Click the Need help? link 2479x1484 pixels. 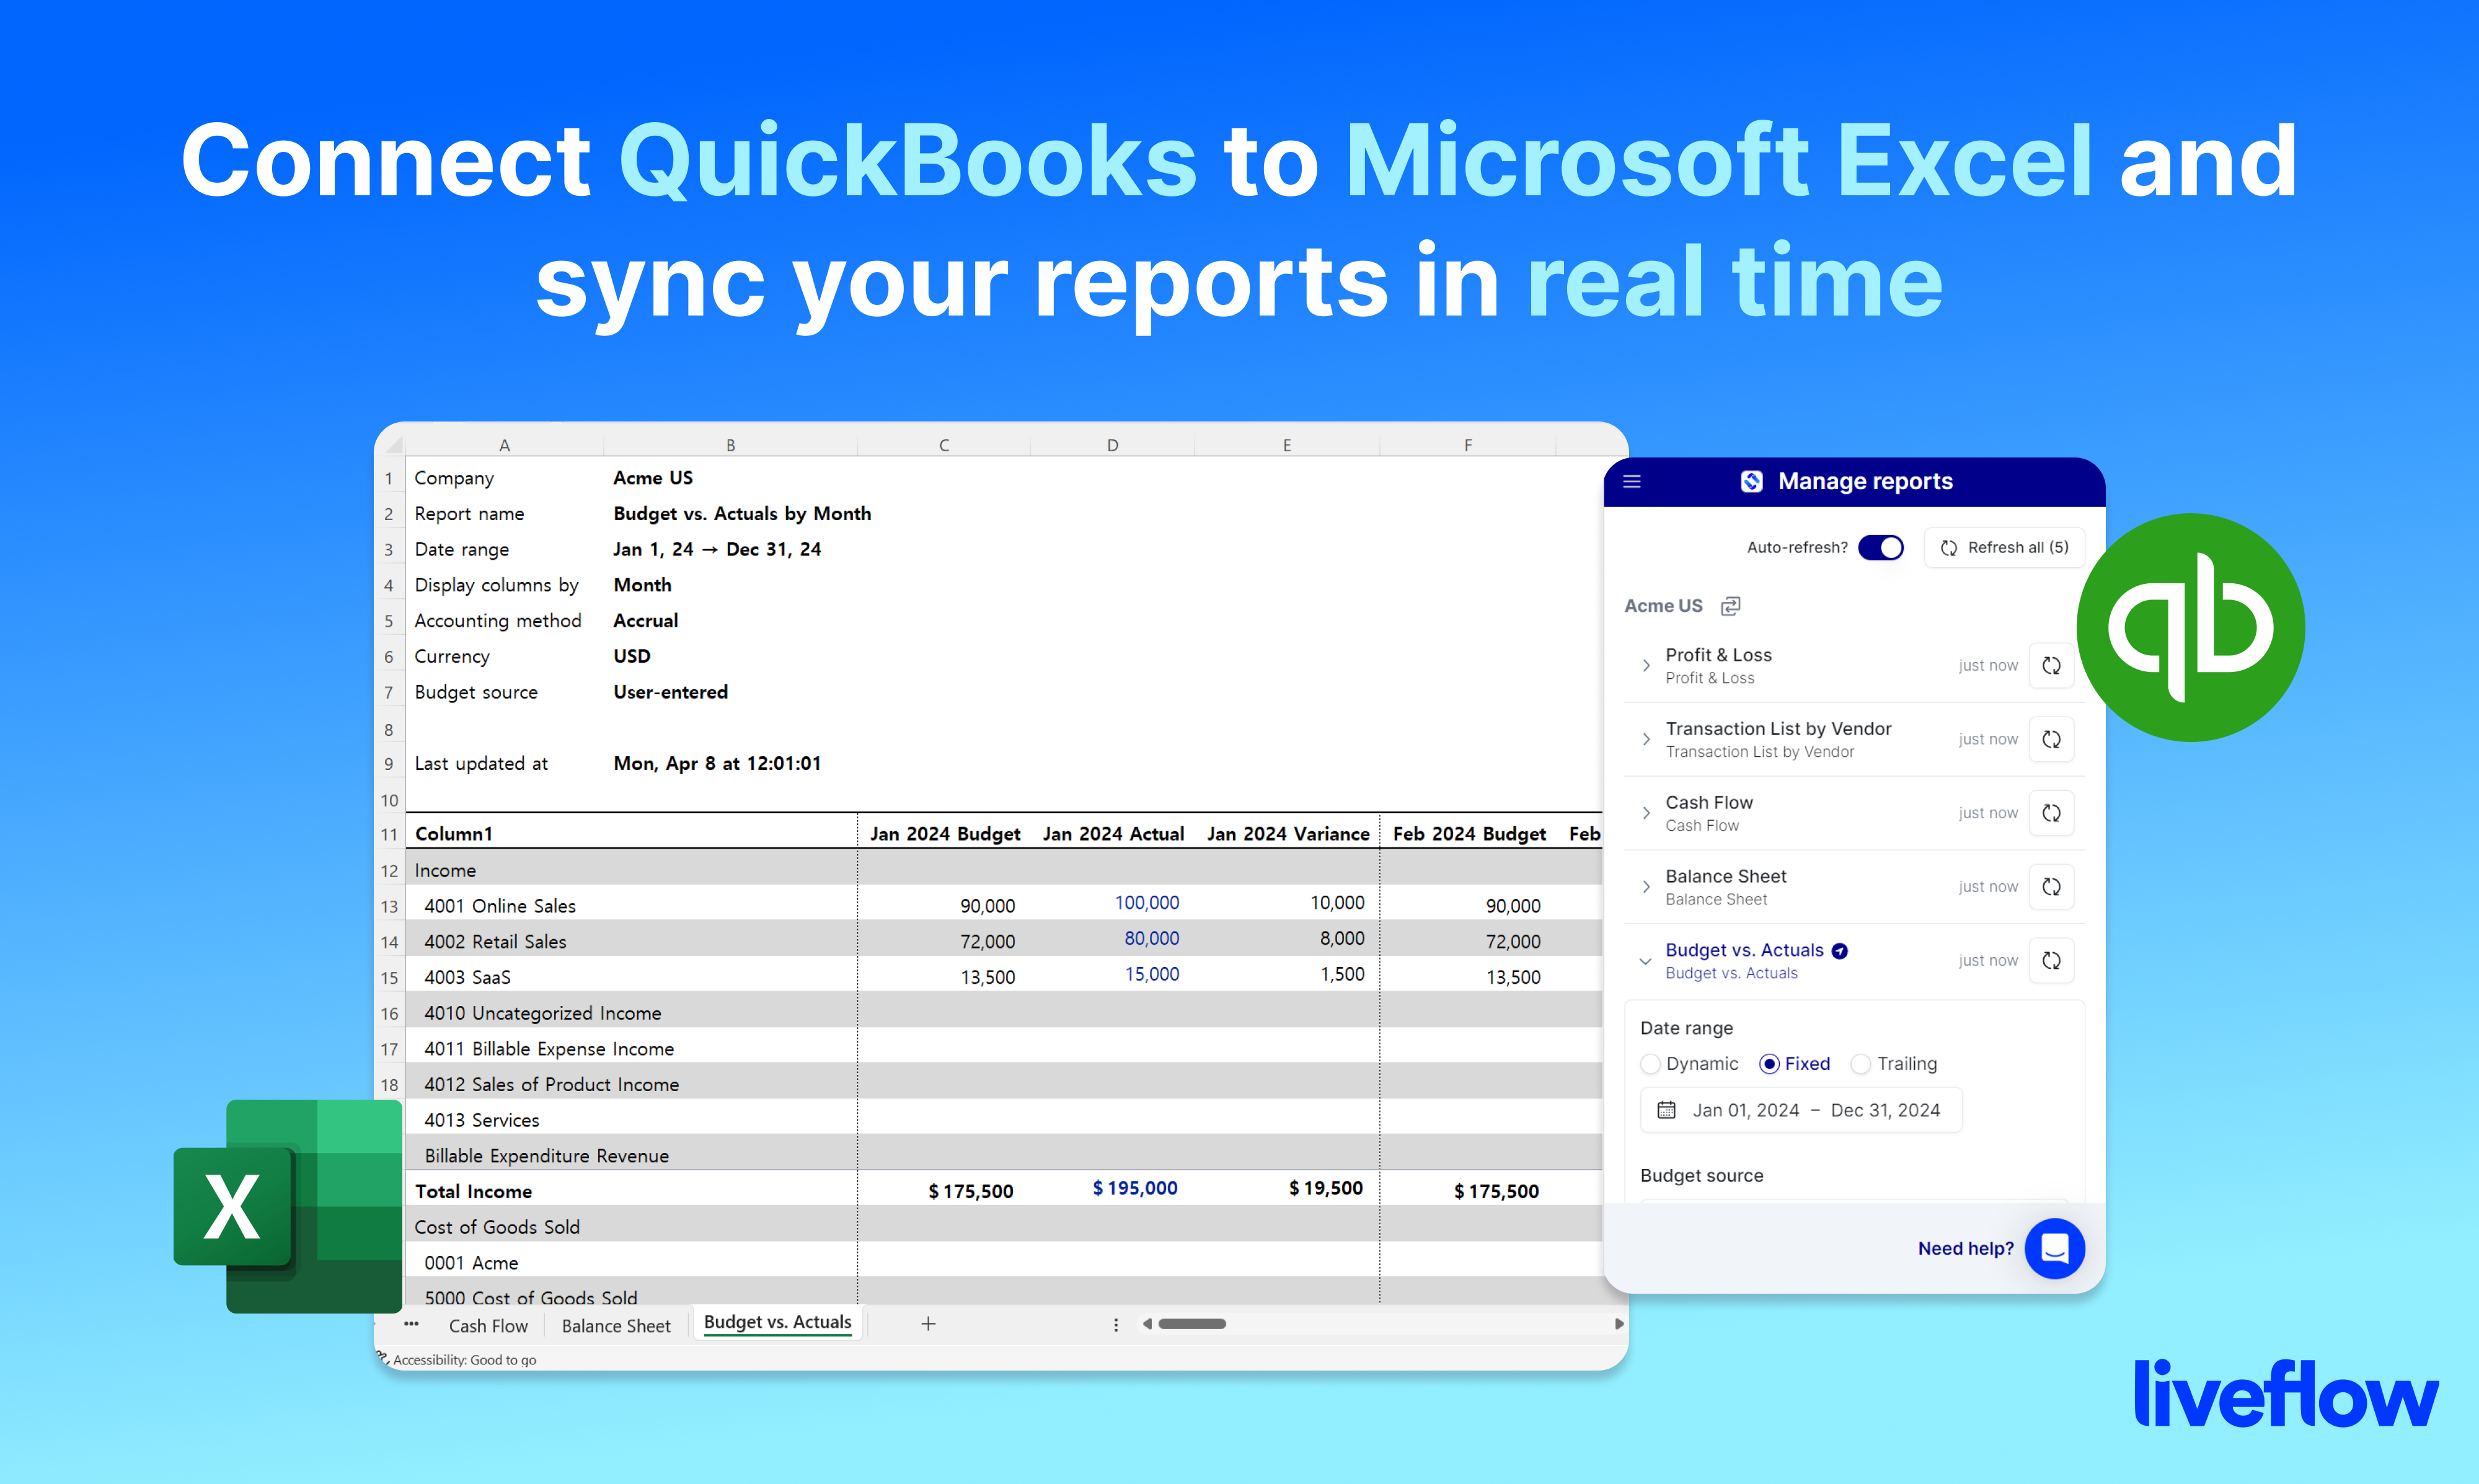(x=1965, y=1249)
